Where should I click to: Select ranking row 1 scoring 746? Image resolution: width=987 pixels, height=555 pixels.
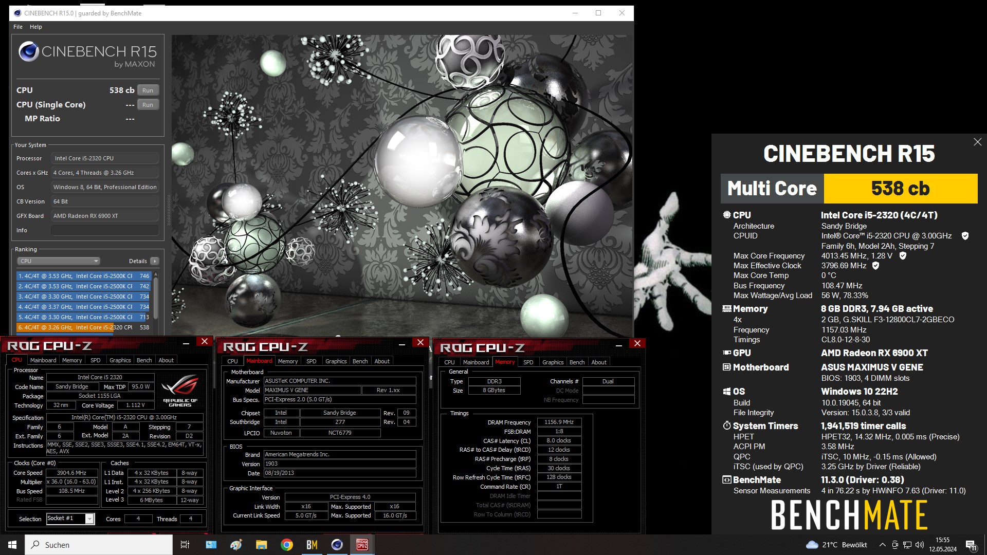point(84,276)
